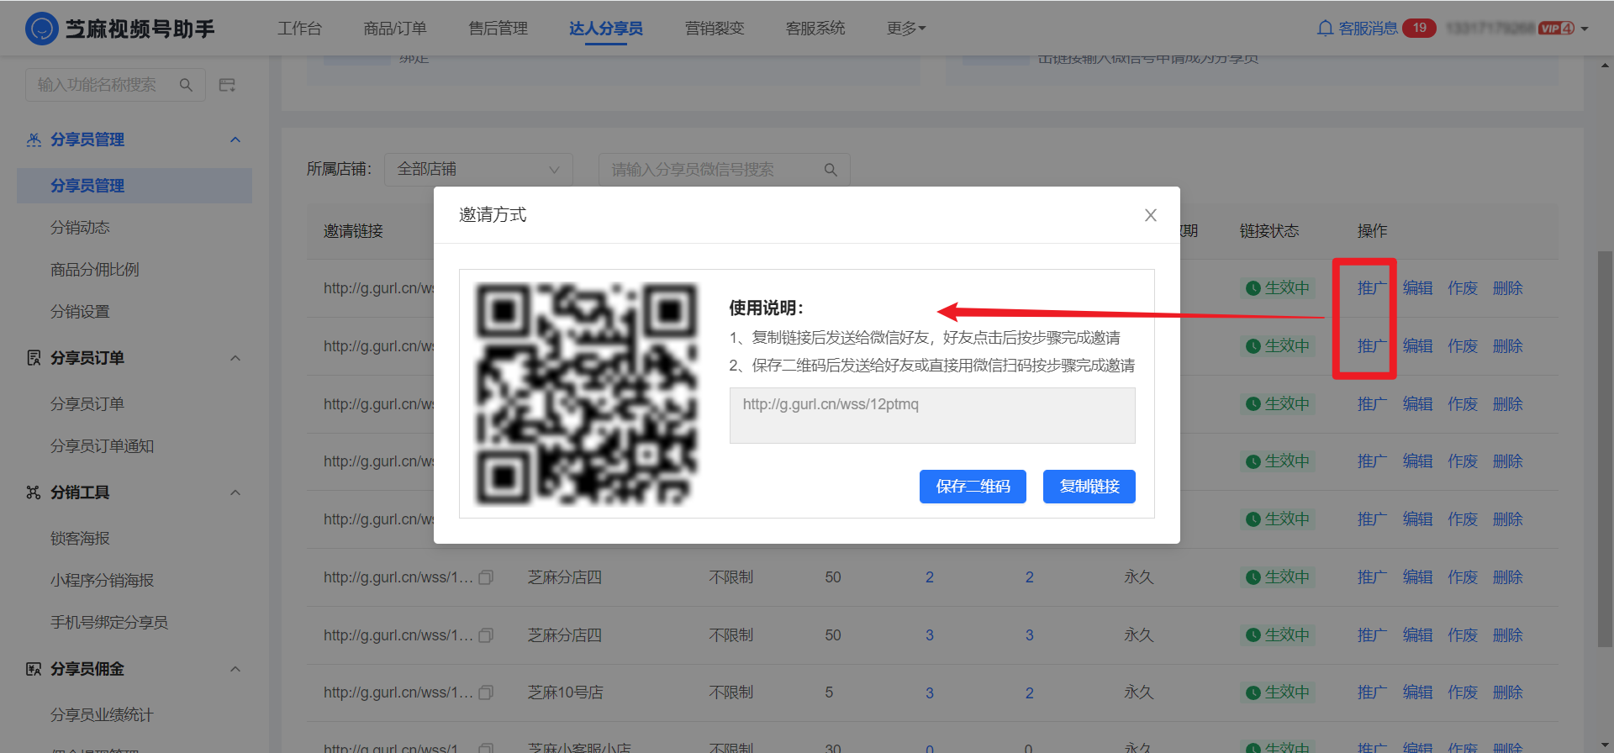Click the vertical scrollbar of the page
Viewport: 1614px width, 753px height.
click(x=1605, y=449)
